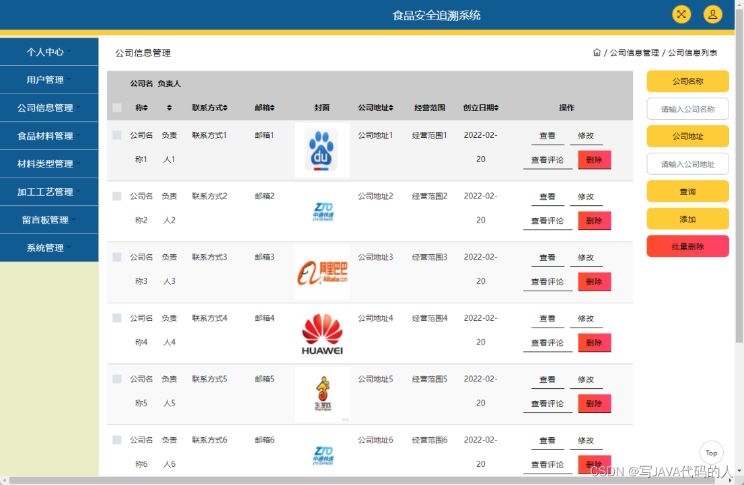Focus the 请输入公司名称 input field
The height and width of the screenshot is (485, 744).
687,109
